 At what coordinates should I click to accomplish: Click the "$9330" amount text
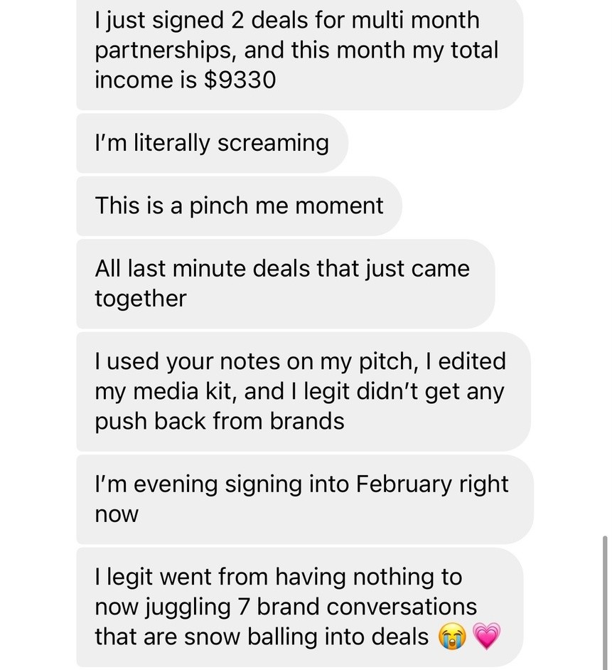[x=240, y=80]
